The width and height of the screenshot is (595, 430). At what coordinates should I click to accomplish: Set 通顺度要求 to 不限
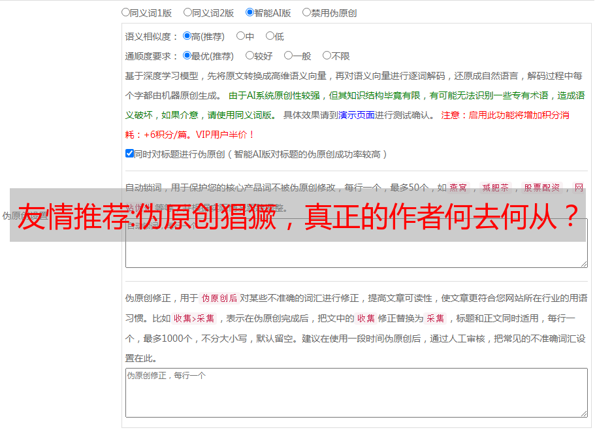[327, 56]
